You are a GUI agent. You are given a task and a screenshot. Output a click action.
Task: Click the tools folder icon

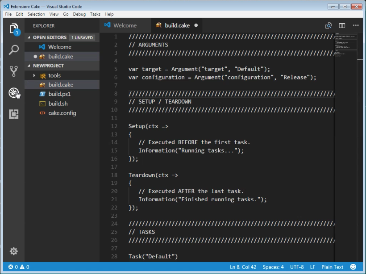(x=42, y=75)
